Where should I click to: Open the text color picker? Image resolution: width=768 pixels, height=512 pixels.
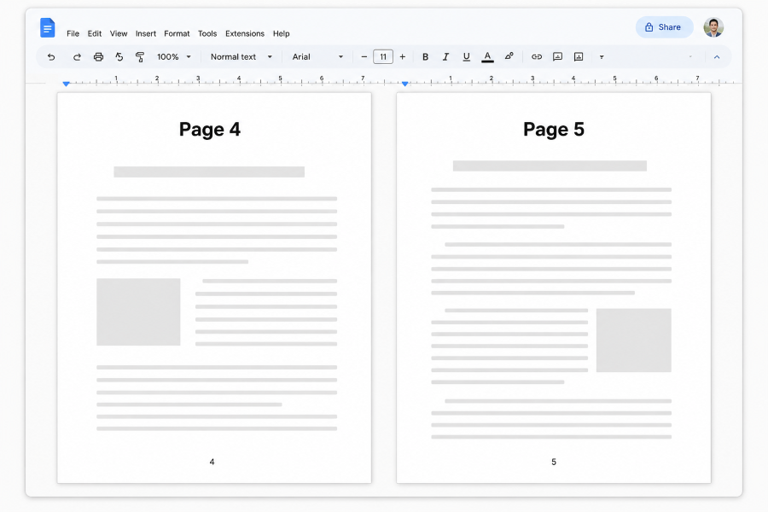(x=487, y=57)
